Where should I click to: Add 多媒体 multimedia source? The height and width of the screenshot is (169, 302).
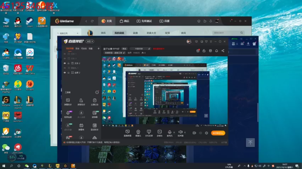pyautogui.click(x=159, y=133)
